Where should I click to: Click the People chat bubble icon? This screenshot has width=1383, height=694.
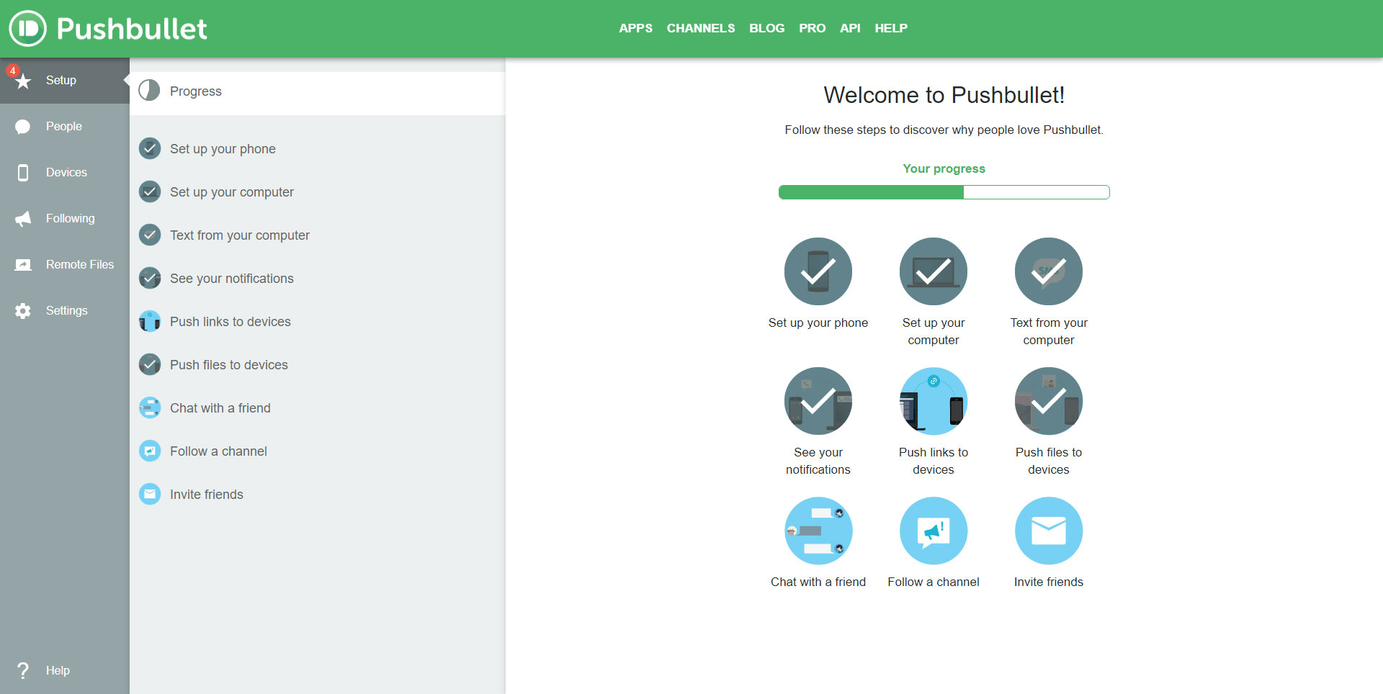click(23, 127)
